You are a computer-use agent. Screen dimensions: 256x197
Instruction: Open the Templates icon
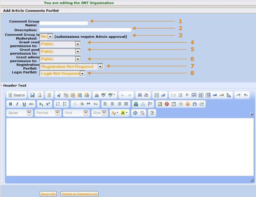[x=49, y=95]
